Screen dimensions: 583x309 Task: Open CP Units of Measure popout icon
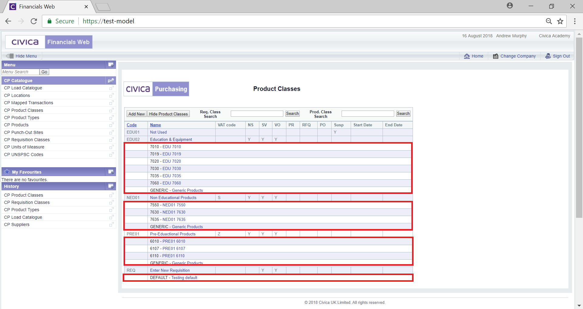click(111, 147)
